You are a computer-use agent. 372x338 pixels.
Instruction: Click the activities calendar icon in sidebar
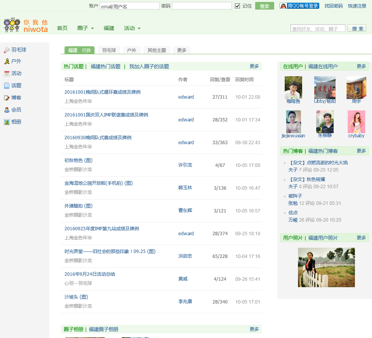click(x=7, y=74)
